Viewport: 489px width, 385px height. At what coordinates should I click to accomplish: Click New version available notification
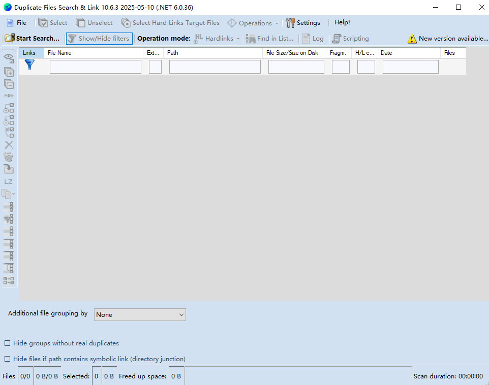pyautogui.click(x=453, y=38)
